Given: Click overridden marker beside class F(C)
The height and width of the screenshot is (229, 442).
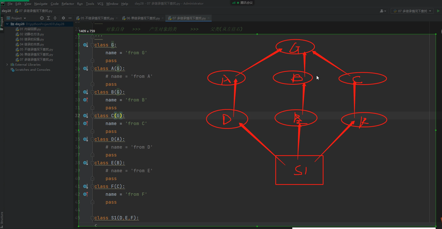Looking at the screenshot, I should tap(86, 186).
